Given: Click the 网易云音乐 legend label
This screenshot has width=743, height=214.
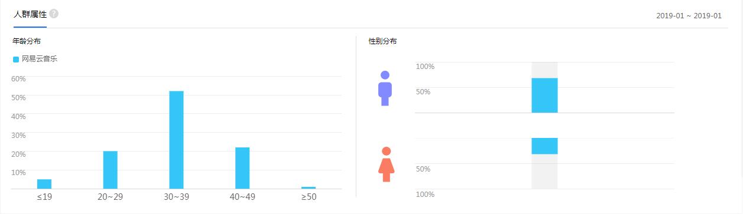Looking at the screenshot, I should coord(40,59).
